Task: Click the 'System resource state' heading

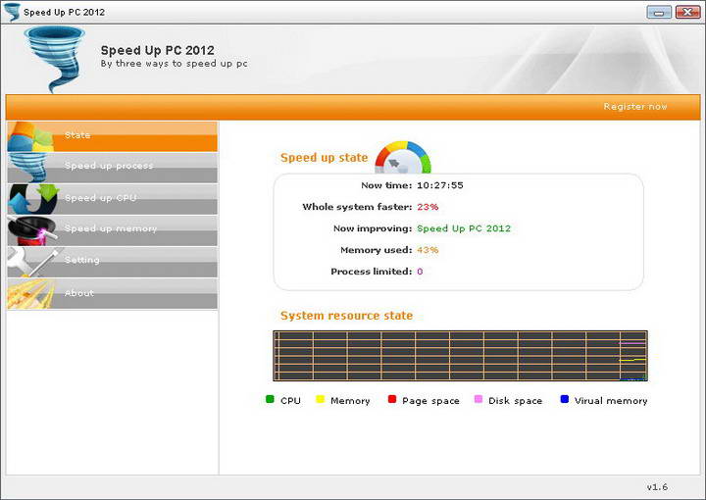Action: coord(346,316)
